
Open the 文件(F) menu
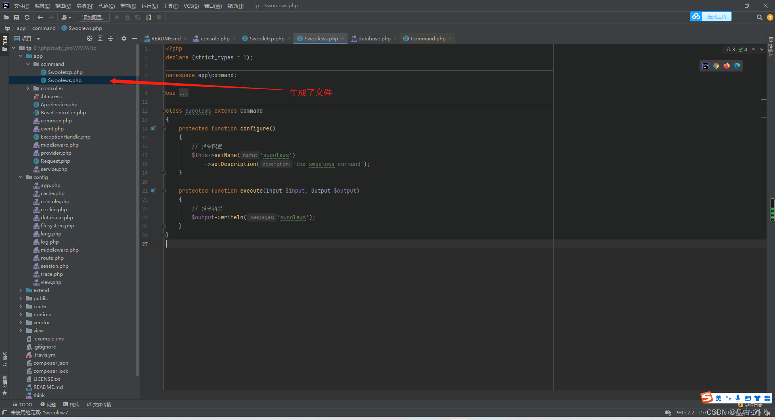22,6
